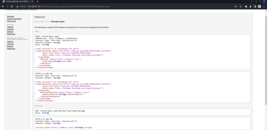Open the Chrome three-dot menu
This screenshot has height=130, width=267.
coord(264,6)
